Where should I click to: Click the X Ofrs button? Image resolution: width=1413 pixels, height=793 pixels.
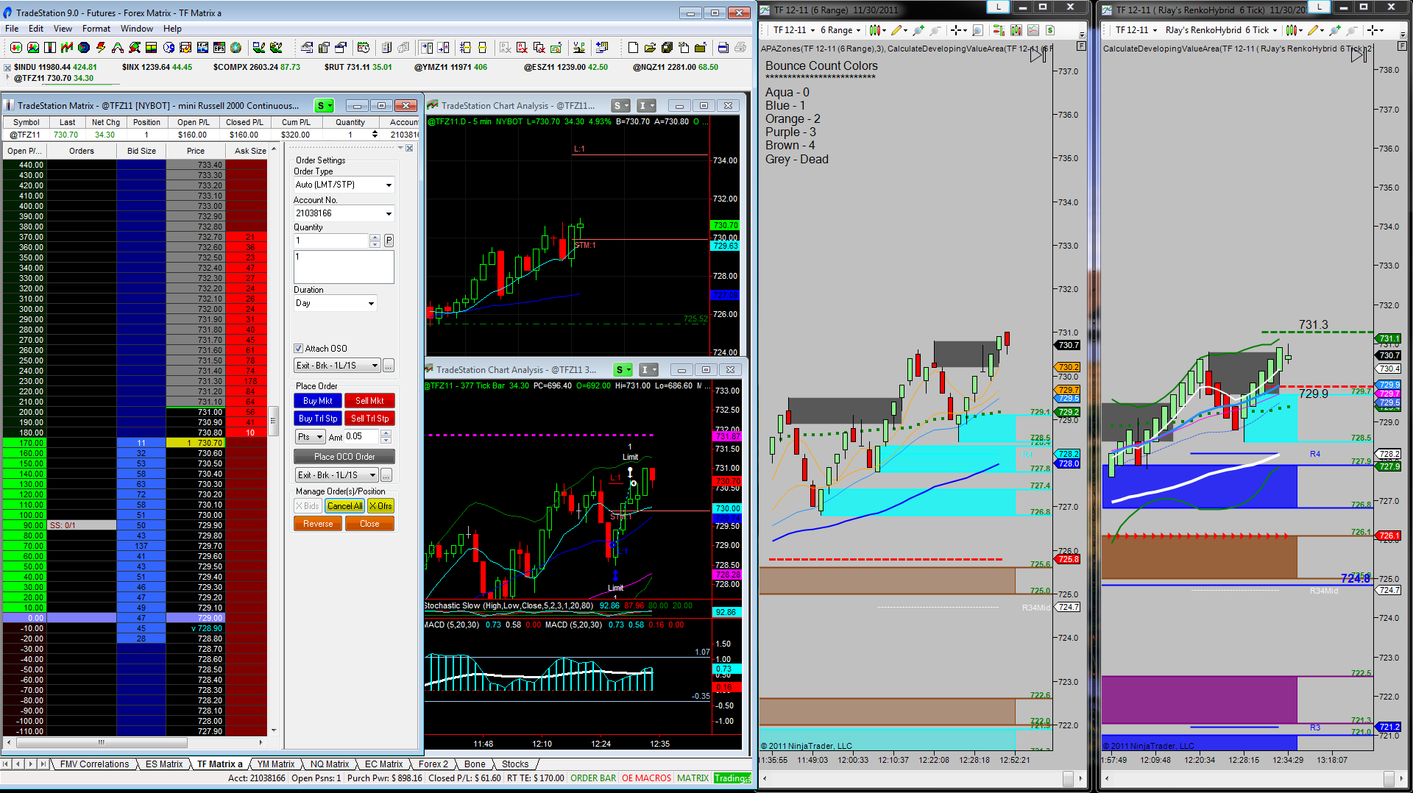[380, 506]
